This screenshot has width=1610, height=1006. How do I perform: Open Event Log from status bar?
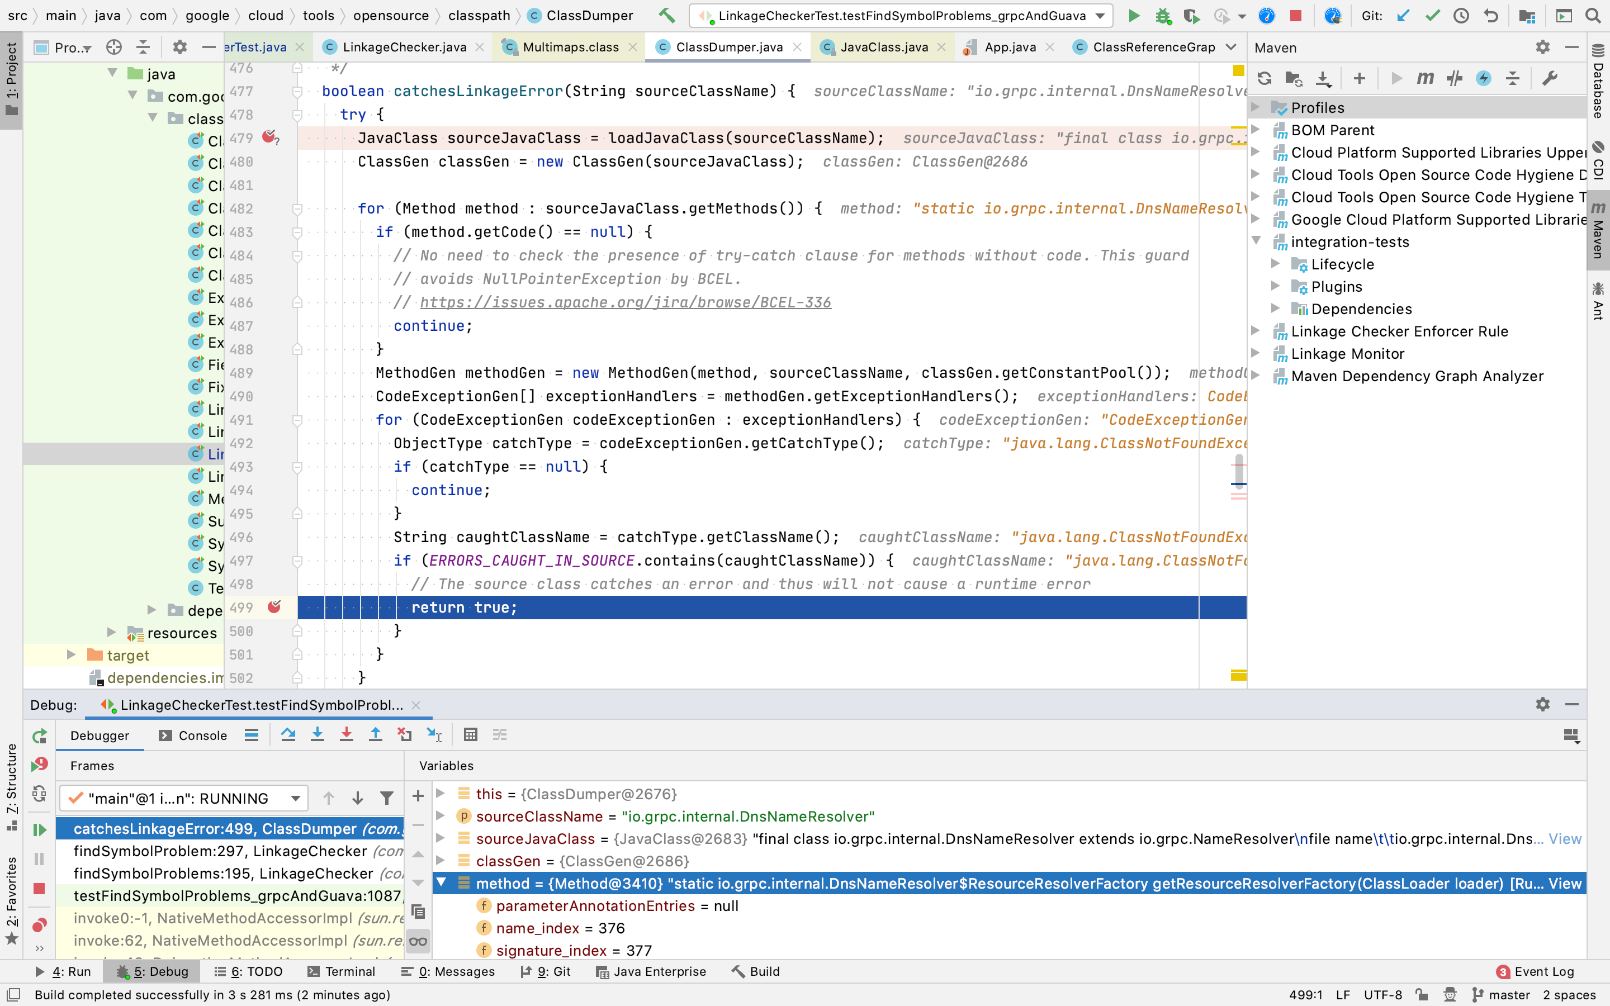(1535, 971)
